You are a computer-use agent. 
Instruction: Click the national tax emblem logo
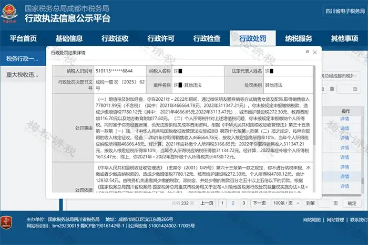click(9, 14)
